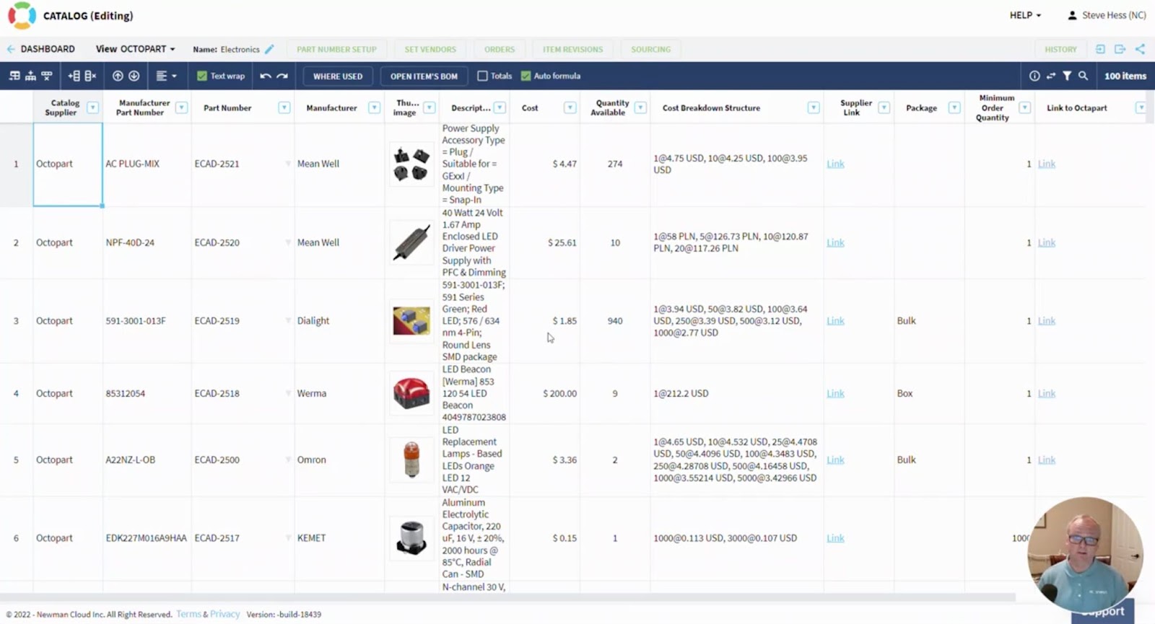Select Octopart supplier cell in row 1
This screenshot has width=1155, height=624.
click(x=68, y=164)
